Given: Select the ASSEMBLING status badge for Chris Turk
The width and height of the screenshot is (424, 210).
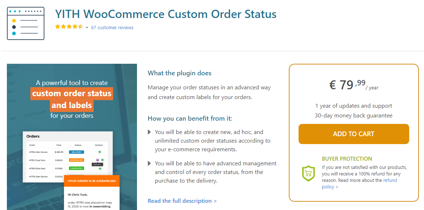Looking at the screenshot, I should tap(77, 160).
